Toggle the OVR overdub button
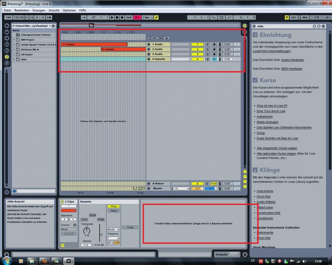The width and height of the screenshot is (332, 265). pos(129,17)
